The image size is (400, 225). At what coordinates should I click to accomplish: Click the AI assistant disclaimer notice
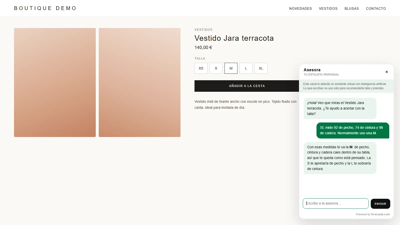point(346,86)
